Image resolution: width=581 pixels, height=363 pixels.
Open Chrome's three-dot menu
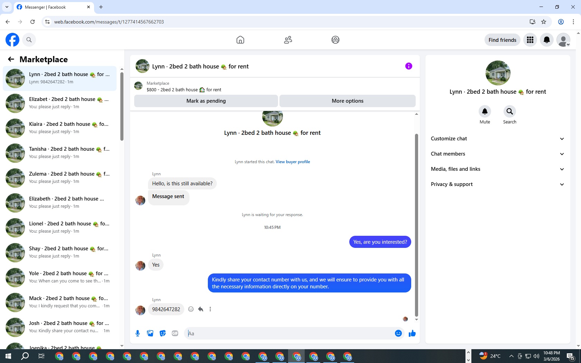(x=573, y=22)
